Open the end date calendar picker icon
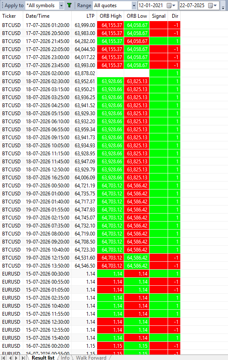 point(212,5)
